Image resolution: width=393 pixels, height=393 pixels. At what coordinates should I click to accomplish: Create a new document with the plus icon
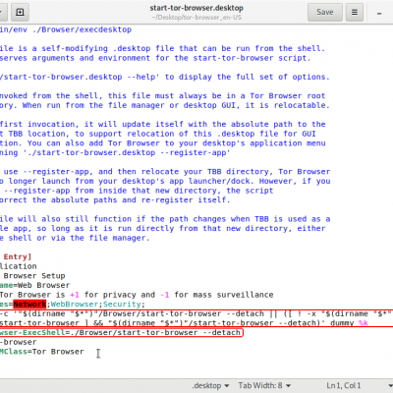point(20,12)
